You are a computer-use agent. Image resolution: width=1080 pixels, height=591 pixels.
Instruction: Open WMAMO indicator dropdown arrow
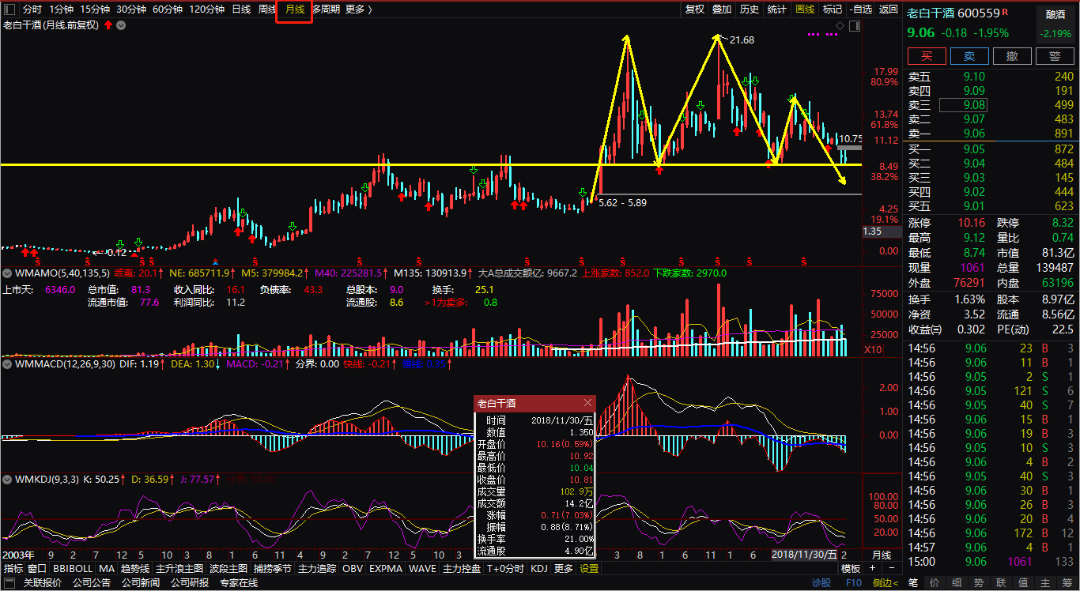pyautogui.click(x=8, y=273)
